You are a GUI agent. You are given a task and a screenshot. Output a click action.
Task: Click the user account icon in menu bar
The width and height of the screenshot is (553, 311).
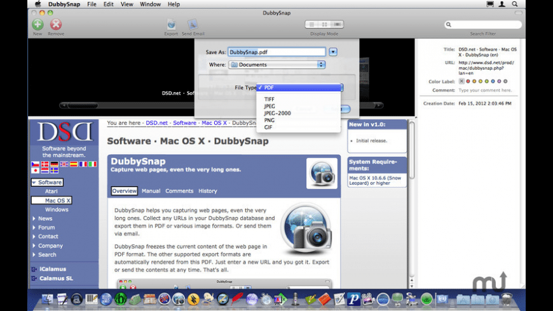(x=502, y=4)
